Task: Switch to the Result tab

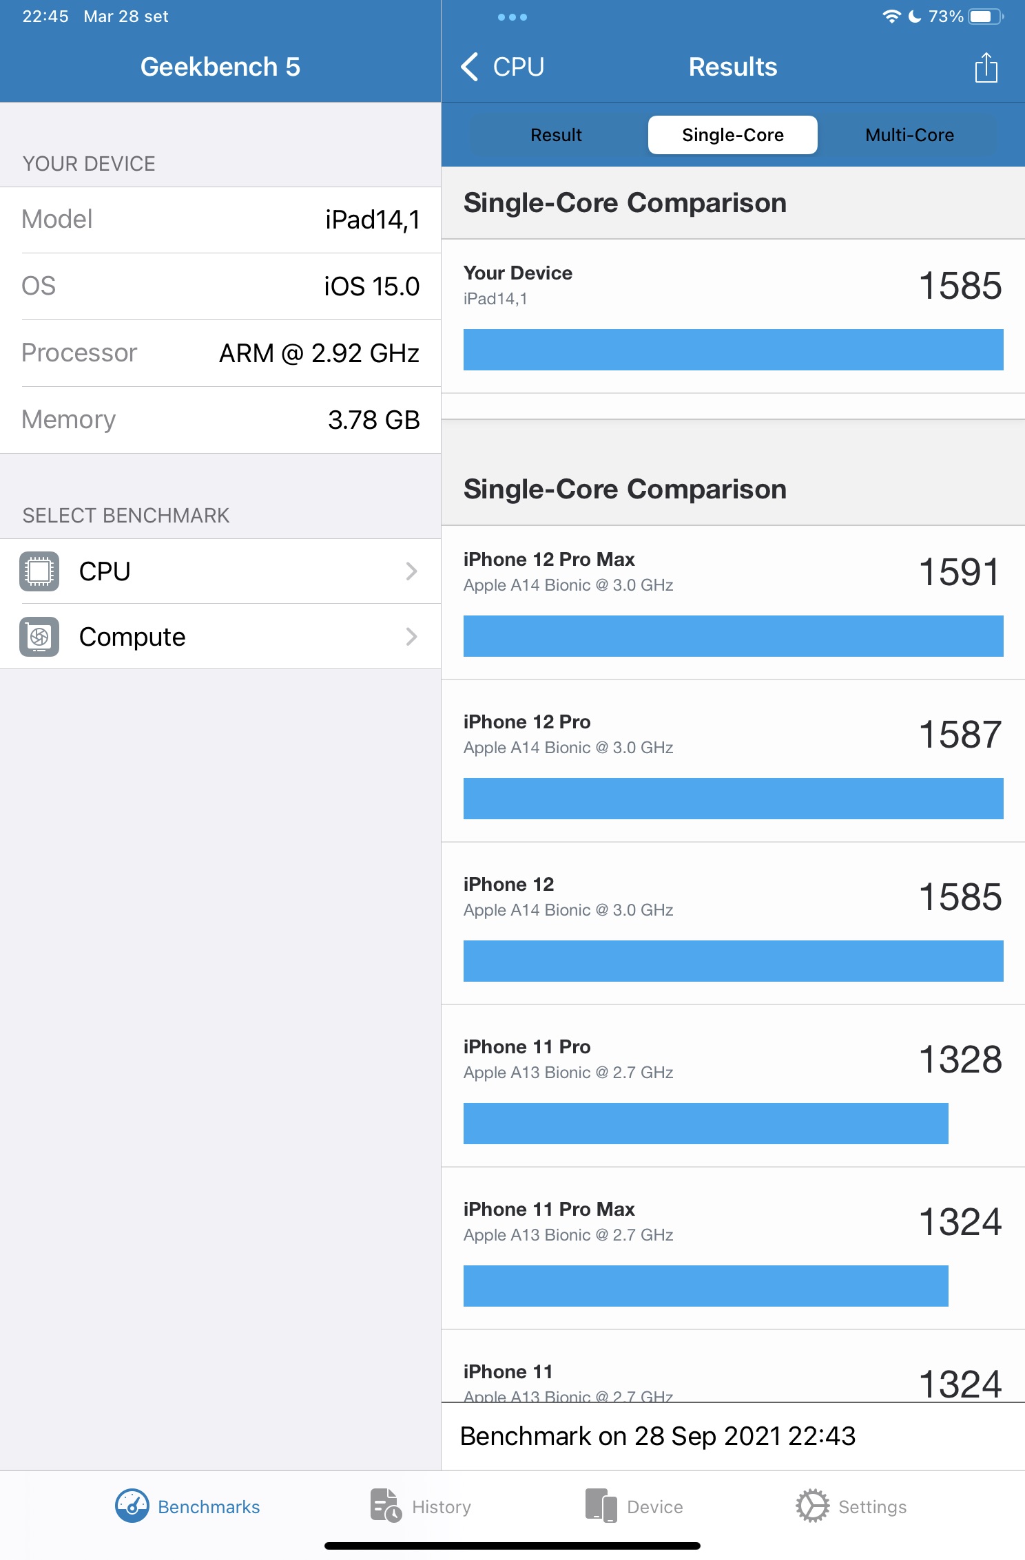Action: pyautogui.click(x=556, y=135)
